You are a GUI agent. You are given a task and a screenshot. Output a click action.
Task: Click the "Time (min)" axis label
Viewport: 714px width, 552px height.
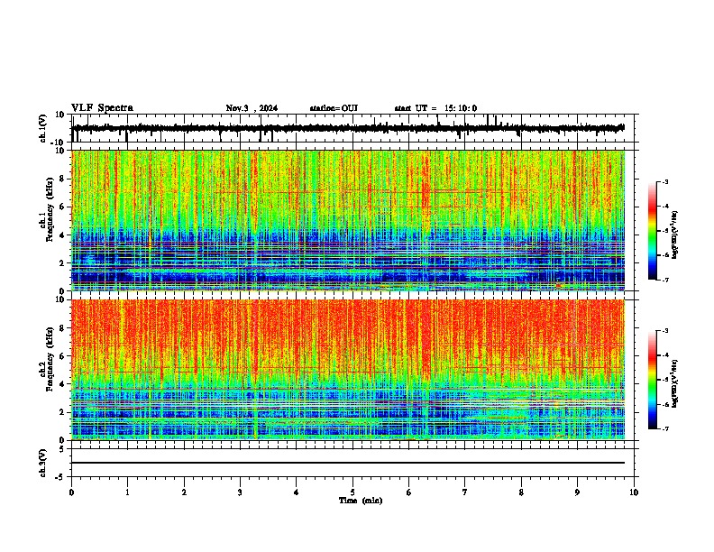tap(361, 501)
